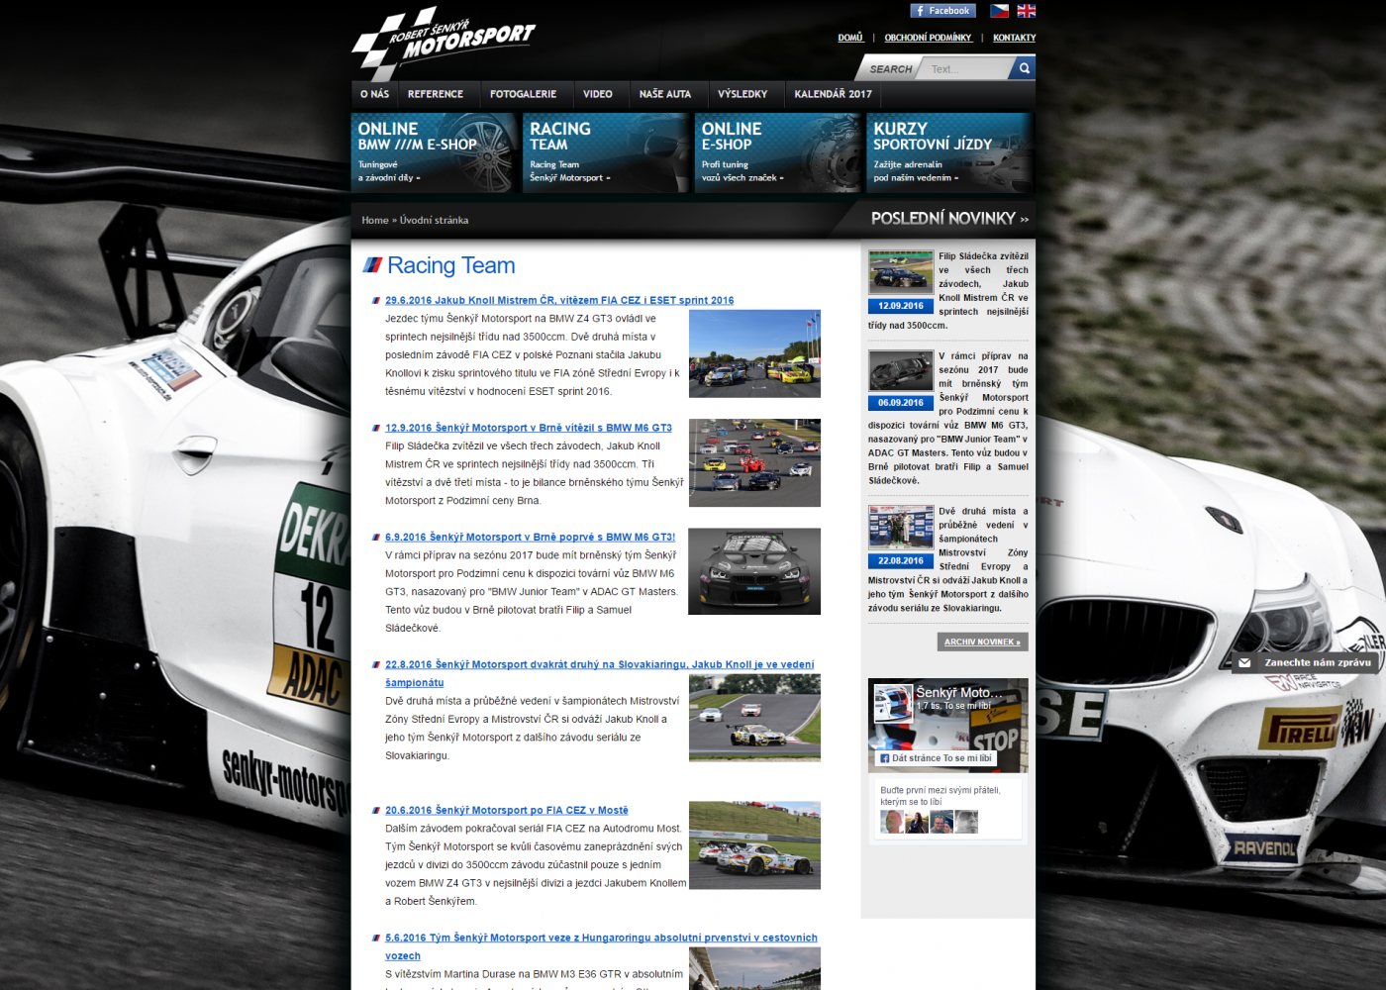Image resolution: width=1386 pixels, height=990 pixels.
Task: Click the Robert Šenkýř Motorsport logo
Action: [x=443, y=43]
